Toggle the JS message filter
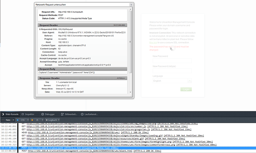The height and width of the screenshot is (153, 256). click(x=36, y=121)
